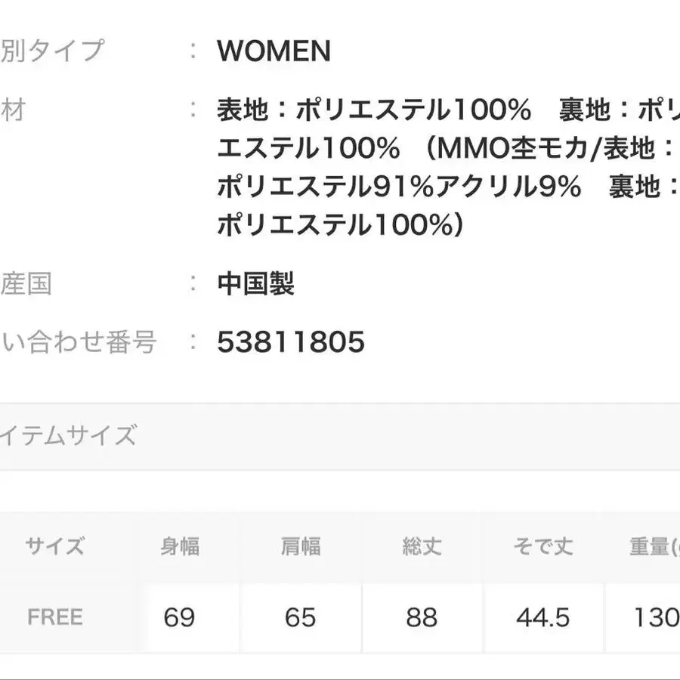
Task: Click the body width value 69
Action: click(x=179, y=618)
